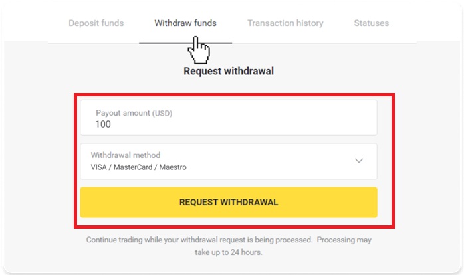Click the Payout amount (USD) label
The width and height of the screenshot is (464, 275).
pyautogui.click(x=134, y=113)
